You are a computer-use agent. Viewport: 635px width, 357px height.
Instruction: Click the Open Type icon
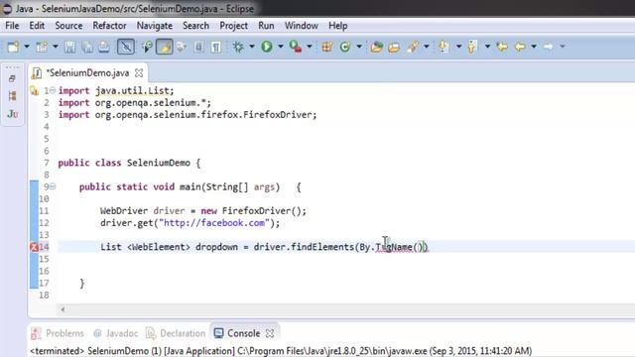377,47
